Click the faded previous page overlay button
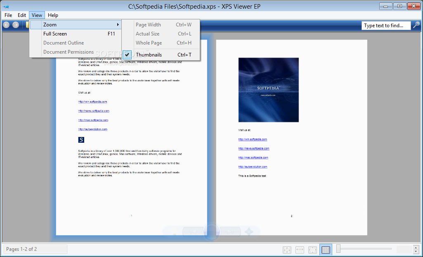423x257 pixels. (193, 231)
